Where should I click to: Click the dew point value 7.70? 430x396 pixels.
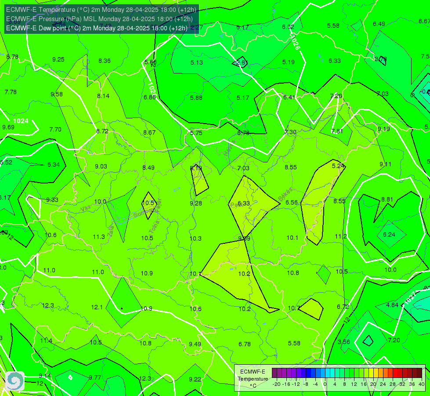click(x=55, y=129)
